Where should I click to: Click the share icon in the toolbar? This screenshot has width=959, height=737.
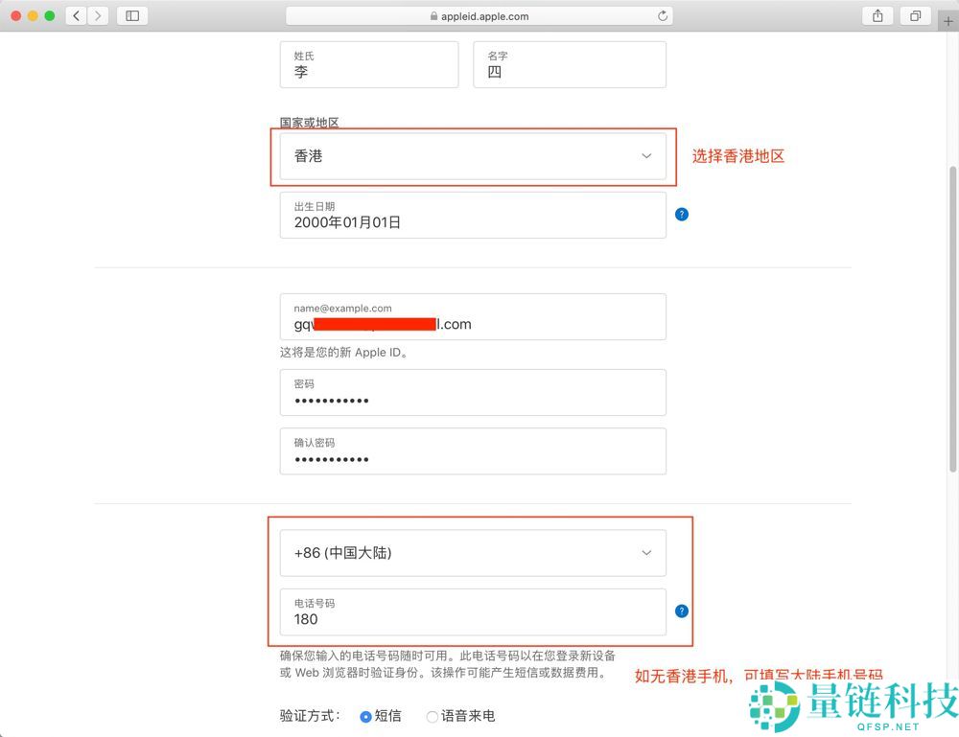point(877,15)
